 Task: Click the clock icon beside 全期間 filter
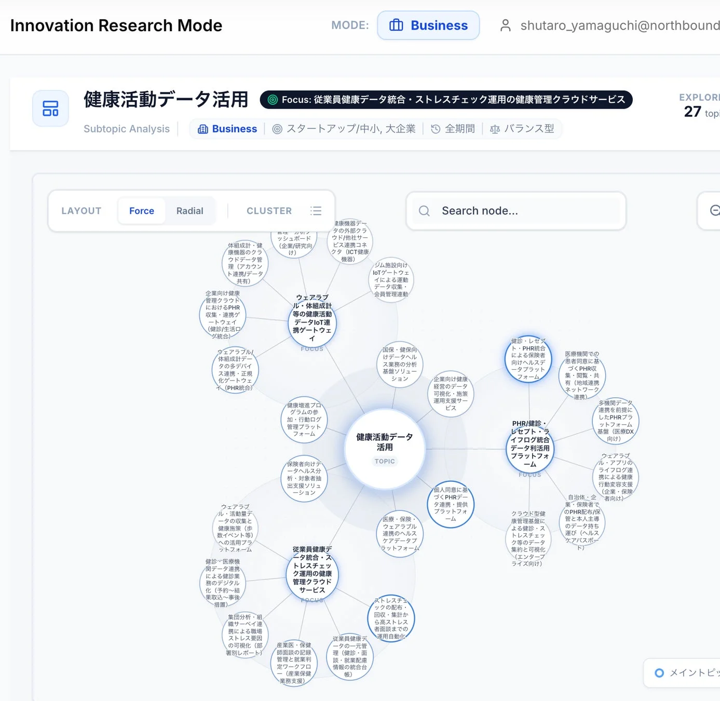pos(435,128)
